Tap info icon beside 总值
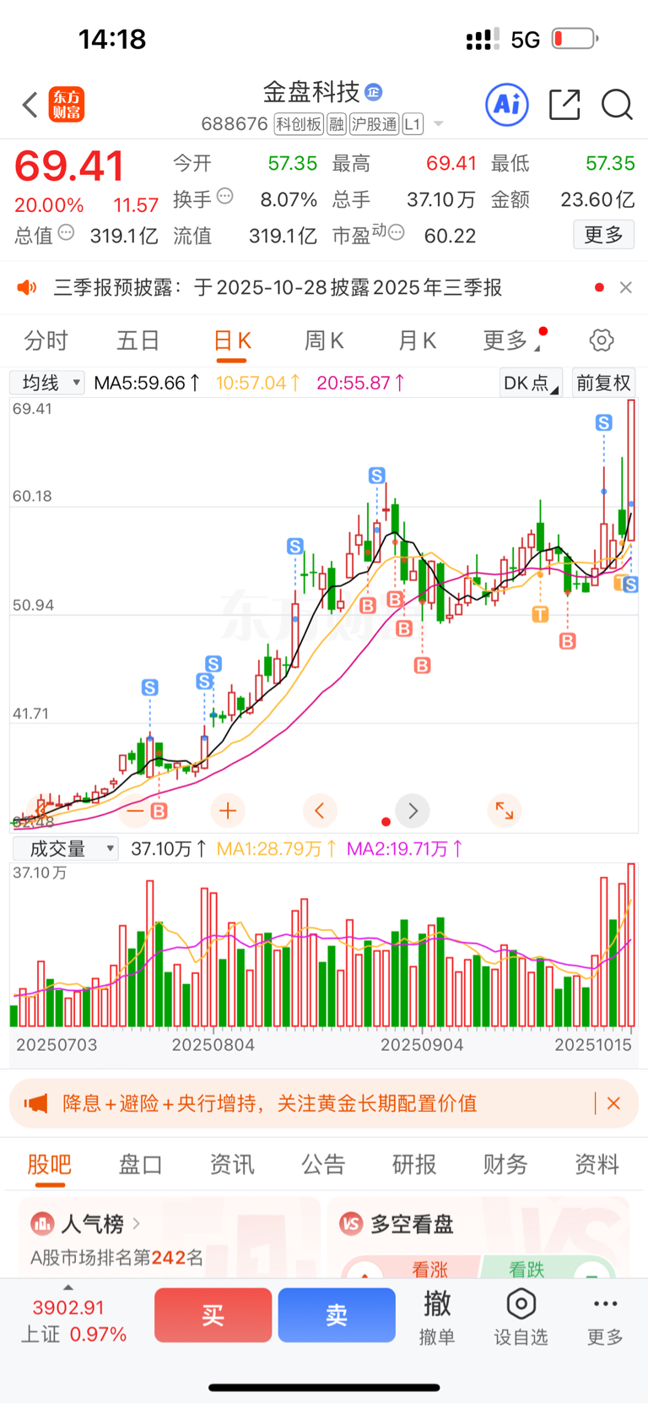 pyautogui.click(x=66, y=232)
